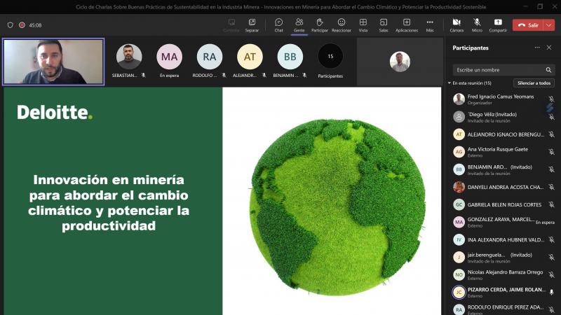Open the Aplicaciones menu
Viewport: 561px width, 315px height.
coord(407,25)
